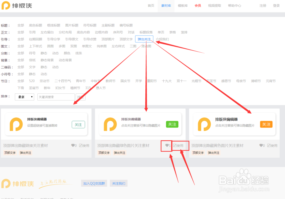
Task: Use the 顶部弹出隐藏绿色图片关注素材 material
Action: tap(178, 145)
